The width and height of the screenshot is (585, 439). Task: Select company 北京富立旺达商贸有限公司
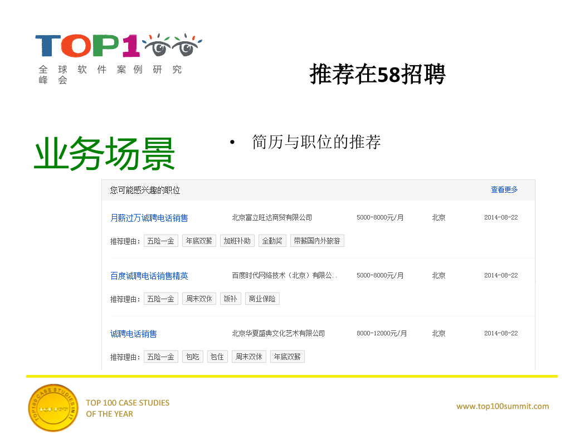(272, 217)
